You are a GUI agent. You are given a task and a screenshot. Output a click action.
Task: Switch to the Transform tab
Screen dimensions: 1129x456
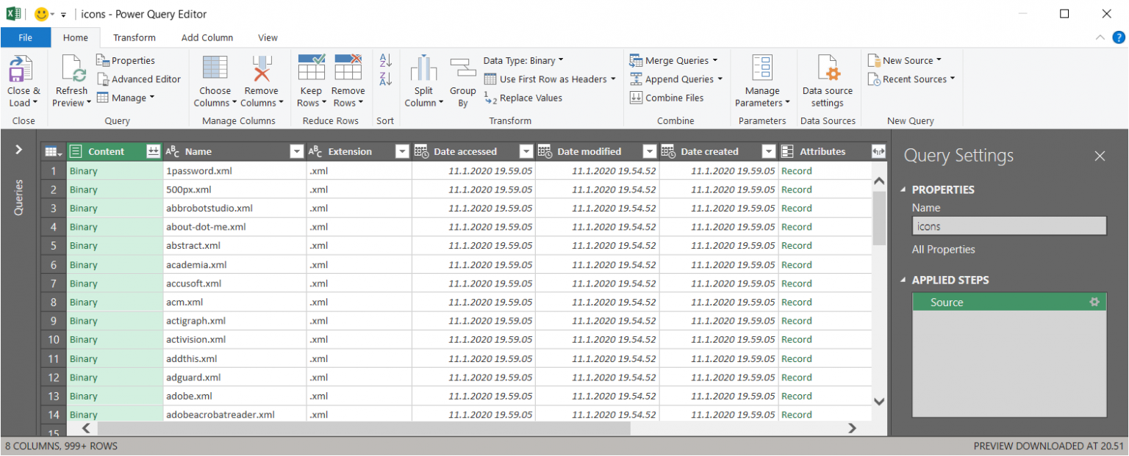135,37
